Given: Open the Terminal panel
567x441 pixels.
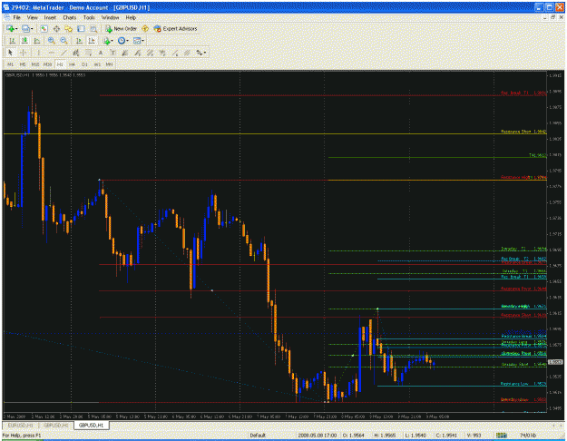Looking at the screenshot, I should coord(81,28).
